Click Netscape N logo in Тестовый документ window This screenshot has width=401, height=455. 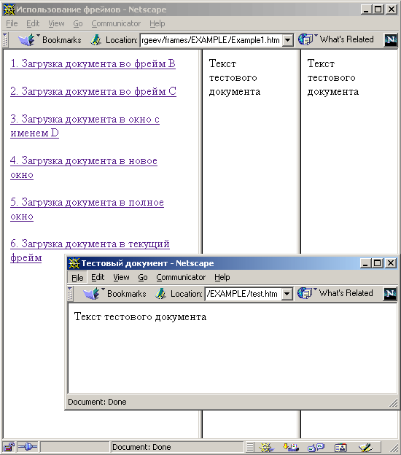[390, 294]
